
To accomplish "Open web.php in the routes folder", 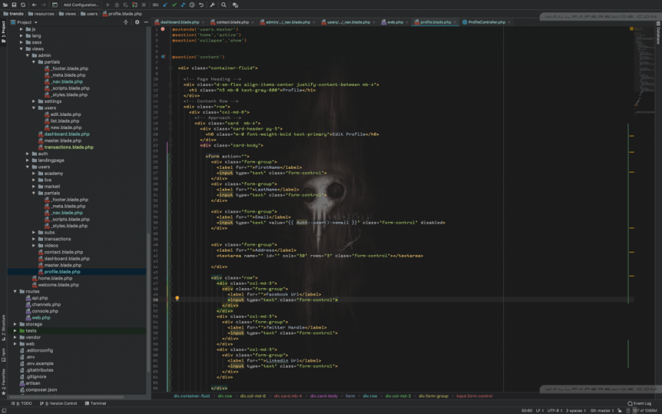I will [40, 317].
